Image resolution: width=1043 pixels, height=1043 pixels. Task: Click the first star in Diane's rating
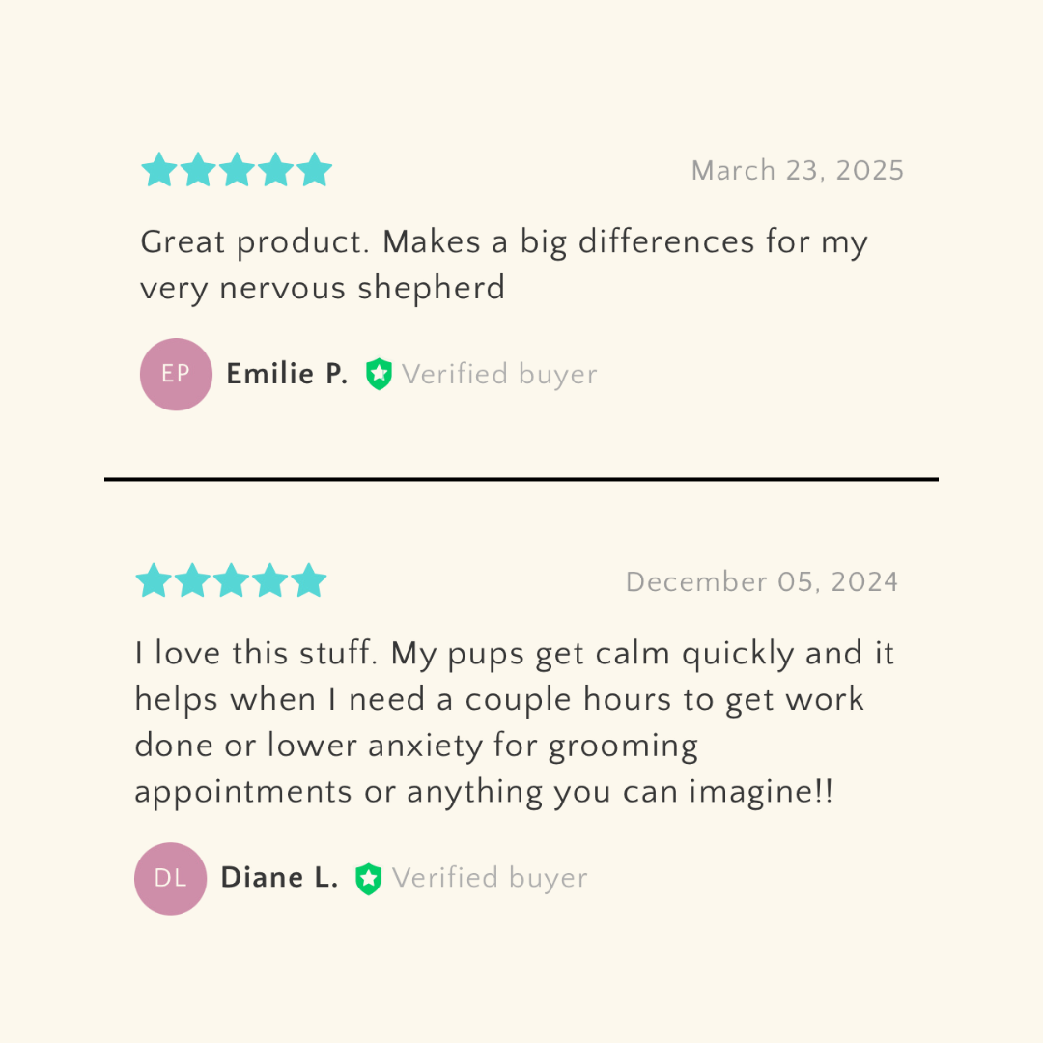pos(154,581)
